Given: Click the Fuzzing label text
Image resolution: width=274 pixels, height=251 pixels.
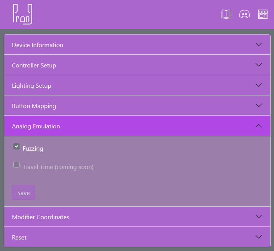Looking at the screenshot, I should coord(33,149).
